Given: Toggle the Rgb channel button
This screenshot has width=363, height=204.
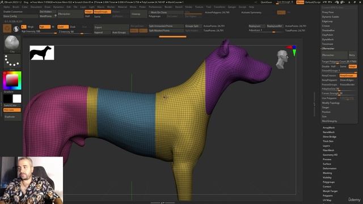Looking at the screenshot, I should click(45, 27).
